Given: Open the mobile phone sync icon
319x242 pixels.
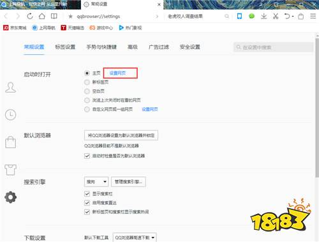Looking at the screenshot, I should 239,16.
